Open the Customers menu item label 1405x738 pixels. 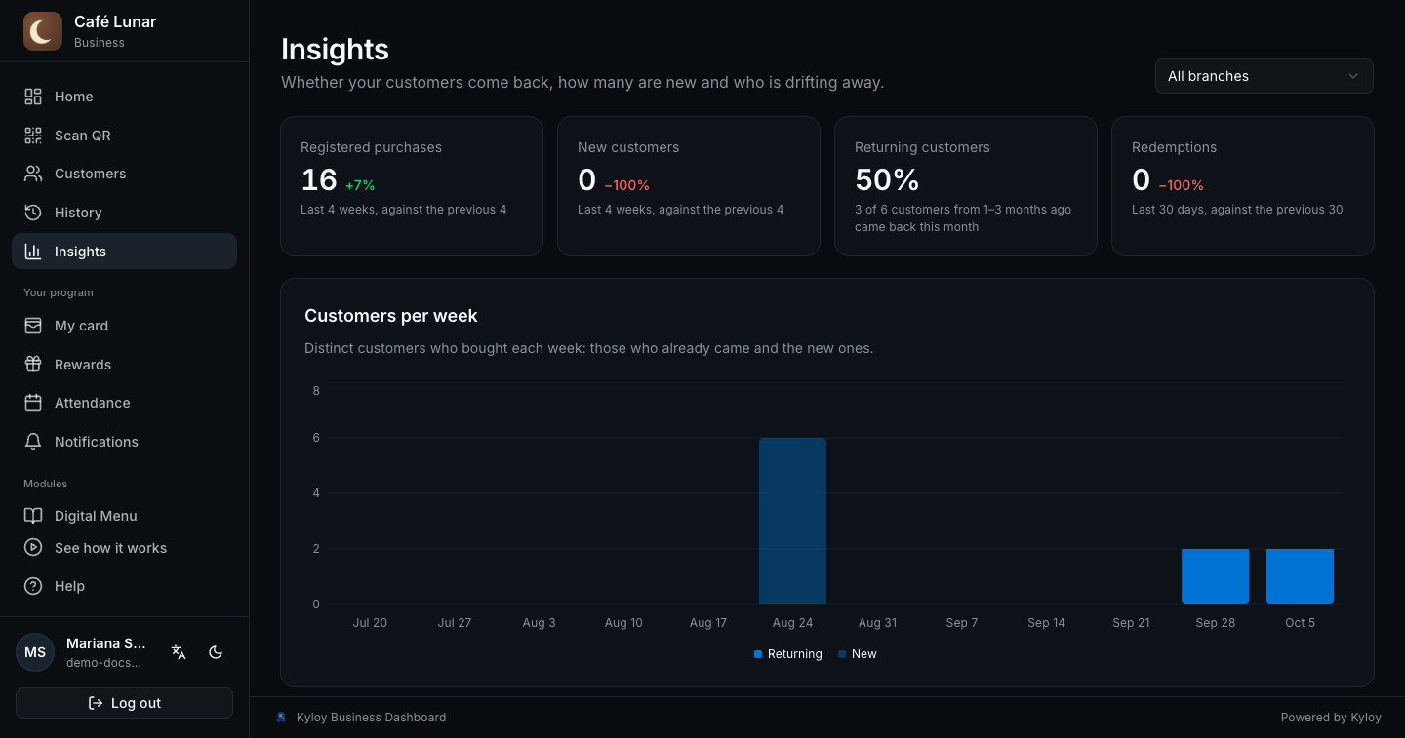coord(91,174)
